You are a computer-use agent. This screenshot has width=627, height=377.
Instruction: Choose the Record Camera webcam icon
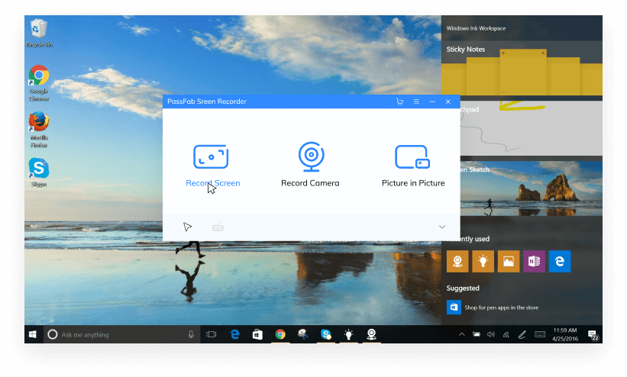[x=309, y=156]
